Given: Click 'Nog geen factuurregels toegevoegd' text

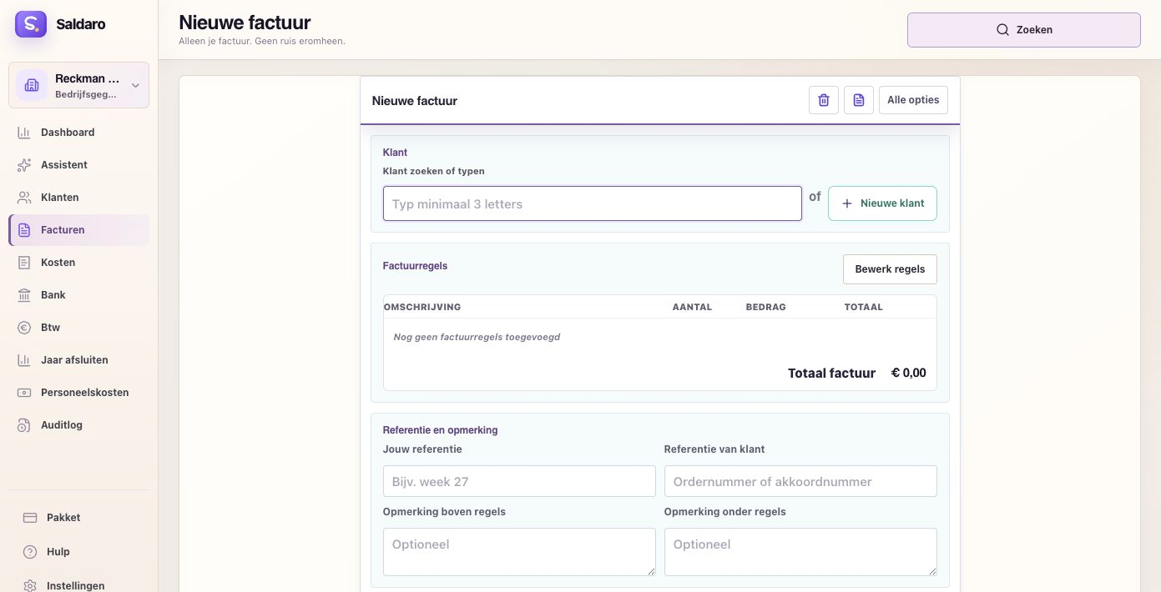Looking at the screenshot, I should 477,337.
